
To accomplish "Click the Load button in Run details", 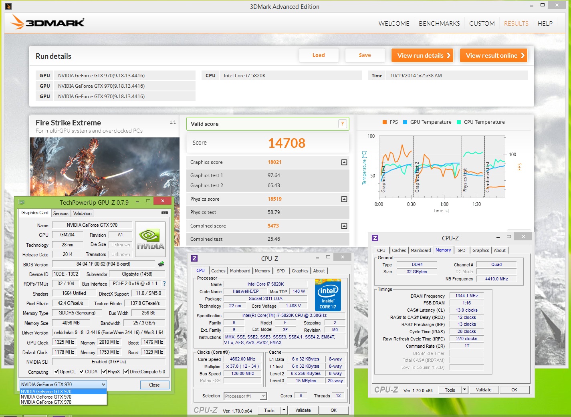I will coord(319,55).
